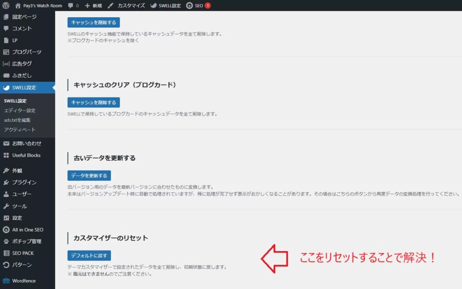The width and height of the screenshot is (462, 289).
Task: Click the デフォルトに戻す button
Action: pyautogui.click(x=89, y=256)
